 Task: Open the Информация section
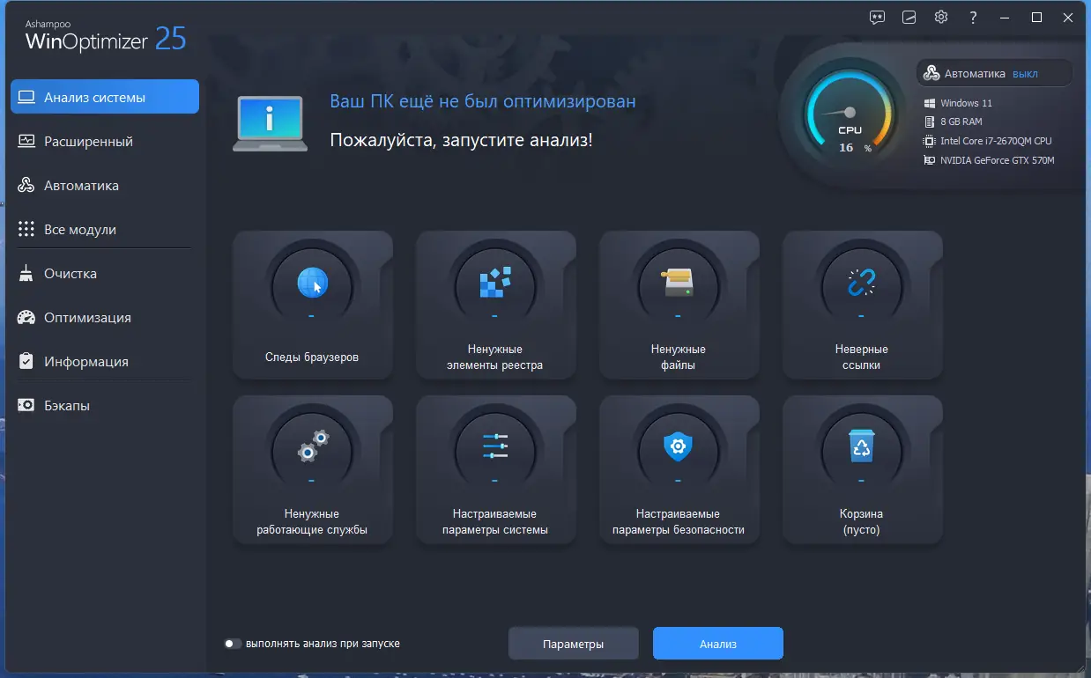[x=105, y=361]
